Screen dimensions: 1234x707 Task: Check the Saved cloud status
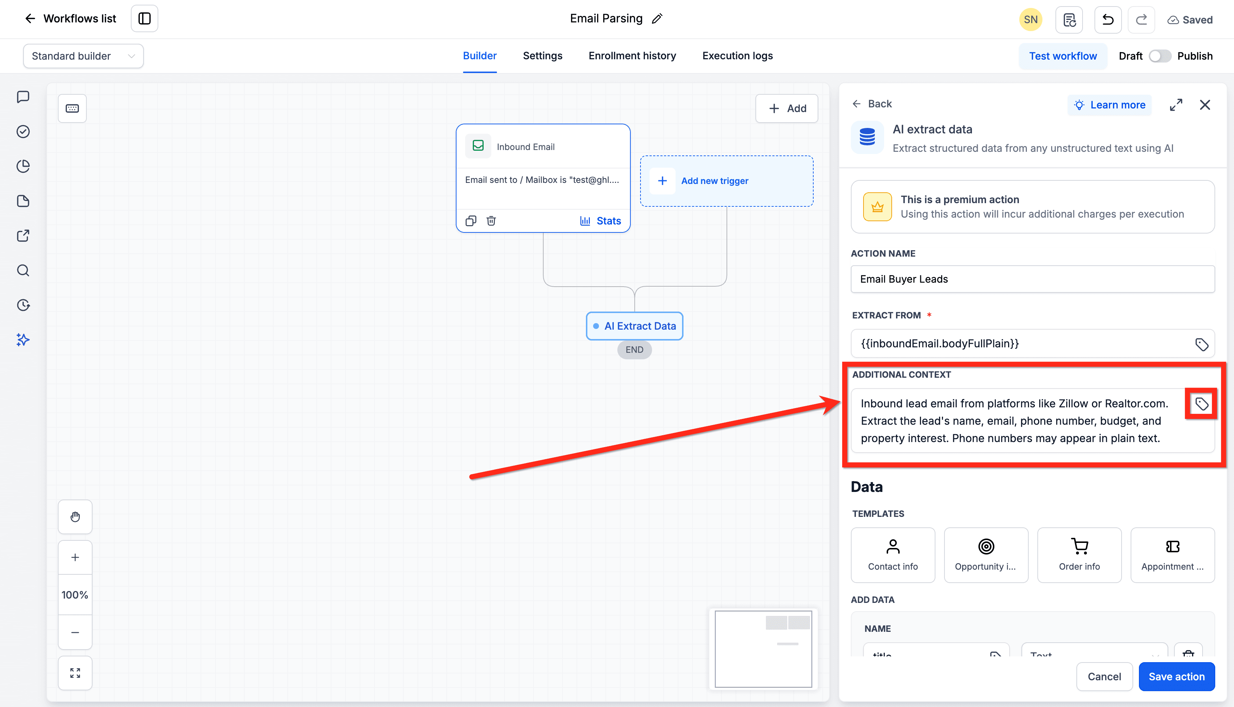pos(1190,20)
